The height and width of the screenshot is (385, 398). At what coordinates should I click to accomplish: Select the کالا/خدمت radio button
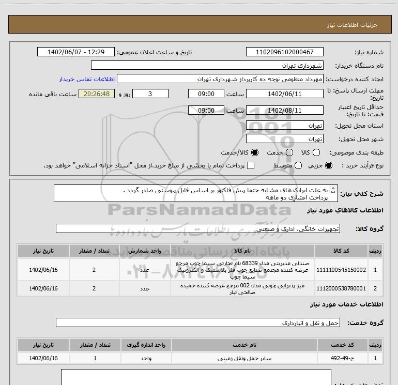255,152
